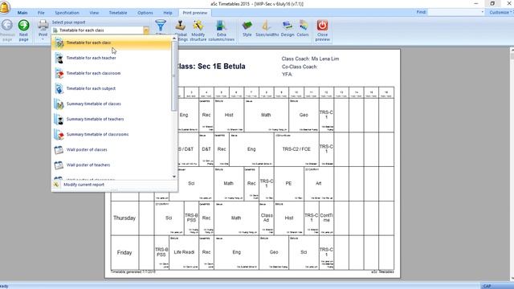Image resolution: width=514 pixels, height=289 pixels.
Task: Choose Summary timetable of classrooms
Action: pos(112,134)
